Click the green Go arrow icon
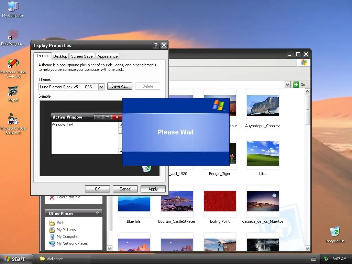This screenshot has width=352, height=264. point(296,85)
